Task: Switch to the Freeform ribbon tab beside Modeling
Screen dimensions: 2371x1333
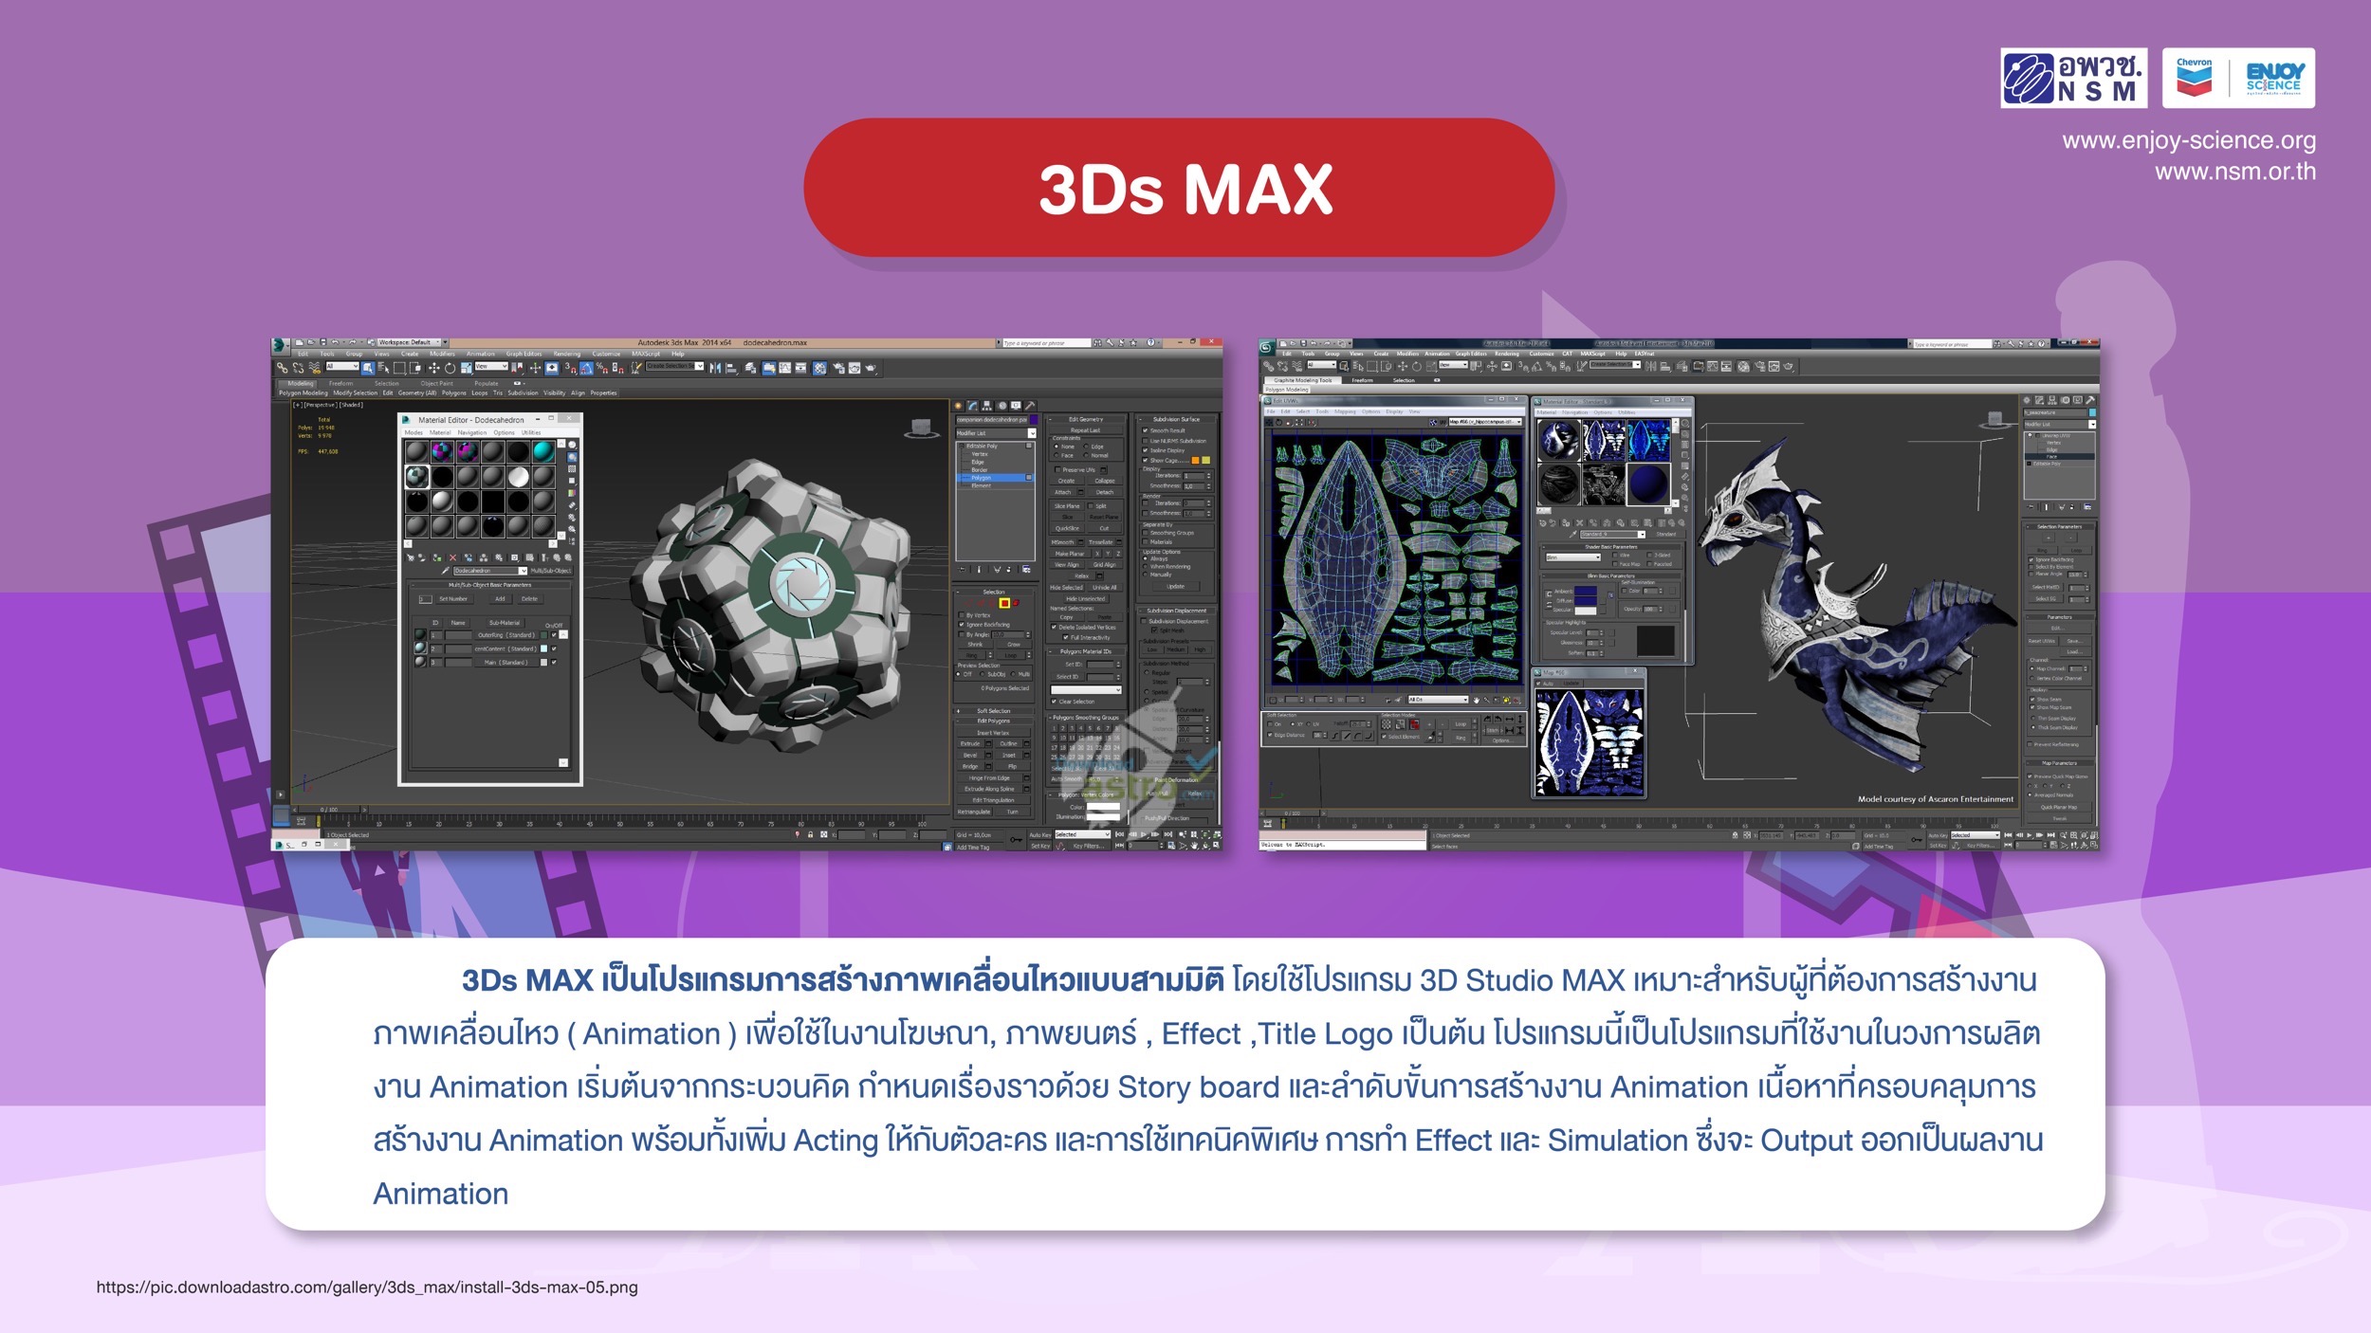Action: [341, 383]
